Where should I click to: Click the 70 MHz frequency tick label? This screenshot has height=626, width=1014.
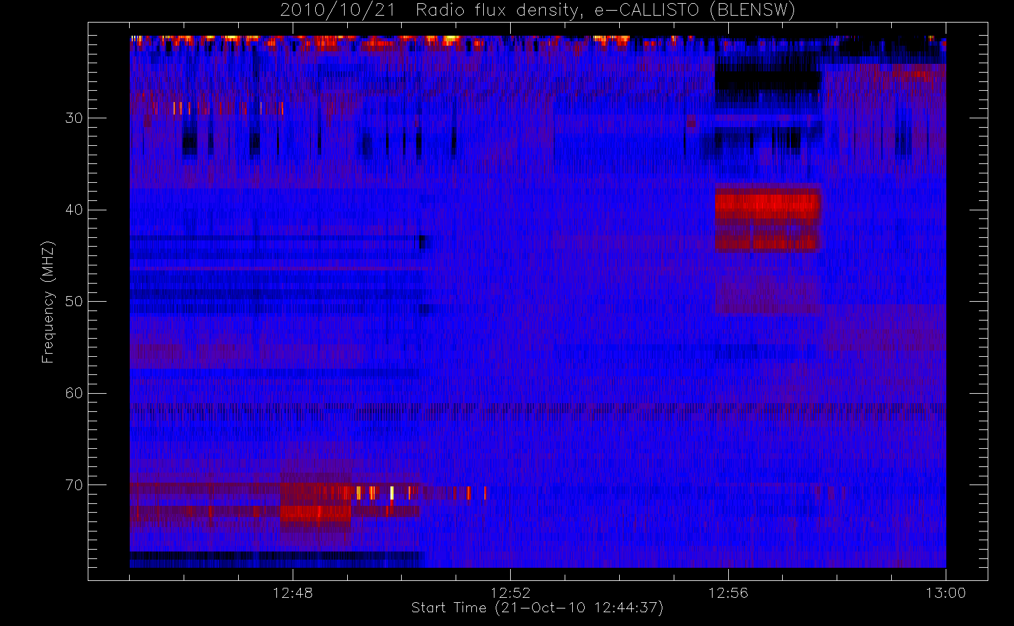(x=74, y=485)
